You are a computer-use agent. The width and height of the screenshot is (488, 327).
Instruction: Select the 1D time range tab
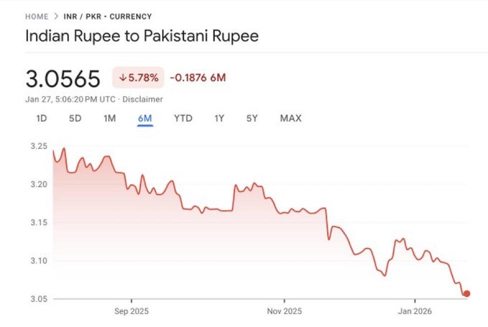pyautogui.click(x=41, y=118)
